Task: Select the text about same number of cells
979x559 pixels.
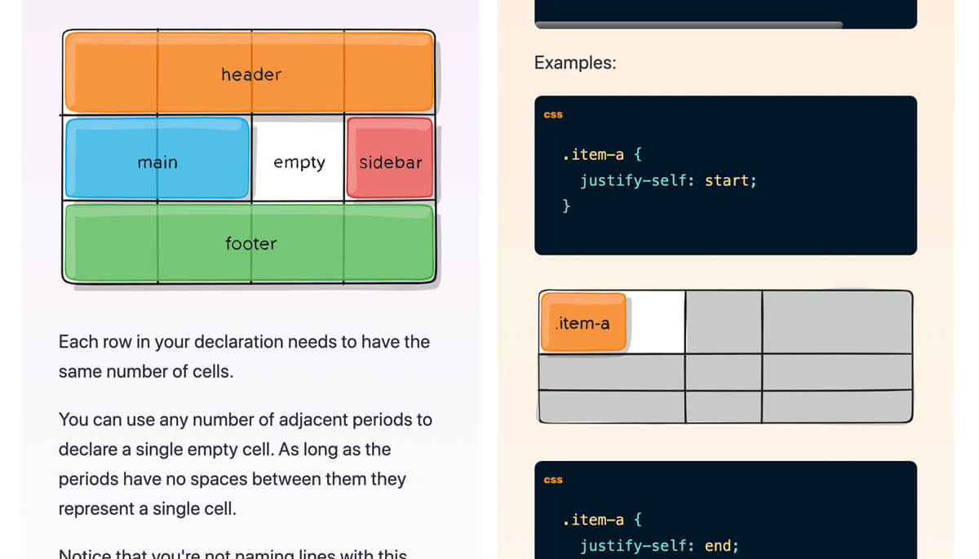Action: (x=243, y=357)
